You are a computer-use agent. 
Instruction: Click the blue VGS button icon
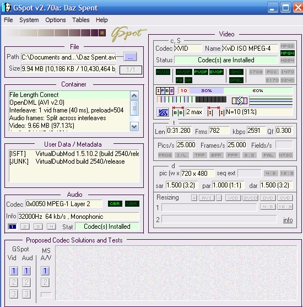(163, 112)
